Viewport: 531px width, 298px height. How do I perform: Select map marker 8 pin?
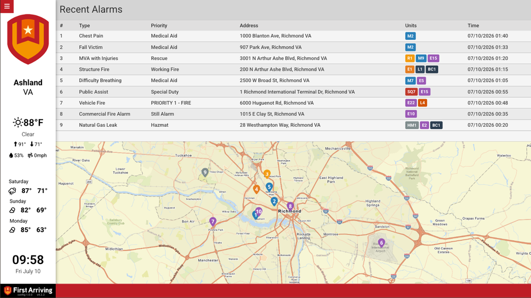point(290,206)
